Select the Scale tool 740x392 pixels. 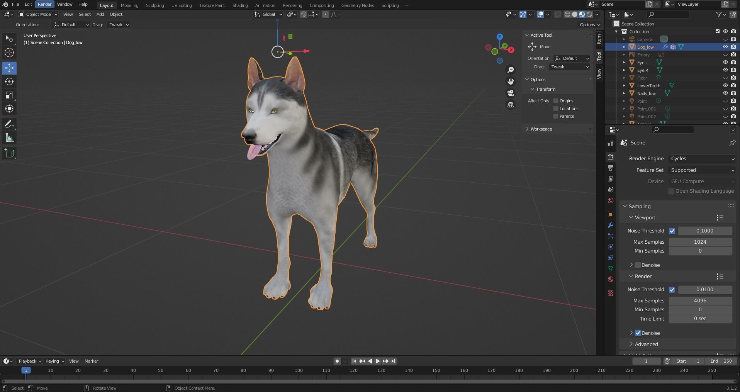pos(9,95)
